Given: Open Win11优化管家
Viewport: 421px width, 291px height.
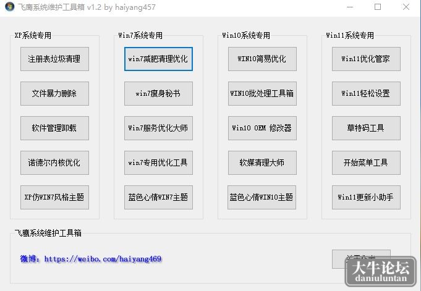Looking at the screenshot, I should (x=366, y=59).
